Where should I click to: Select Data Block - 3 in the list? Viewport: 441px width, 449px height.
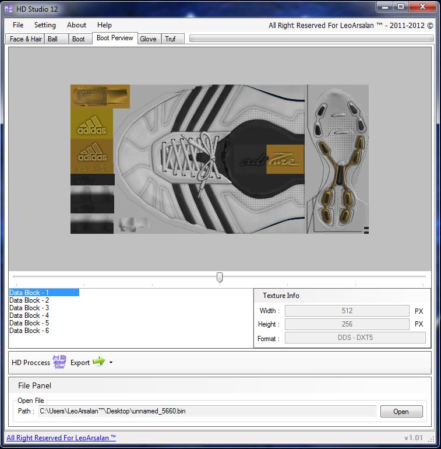click(29, 308)
